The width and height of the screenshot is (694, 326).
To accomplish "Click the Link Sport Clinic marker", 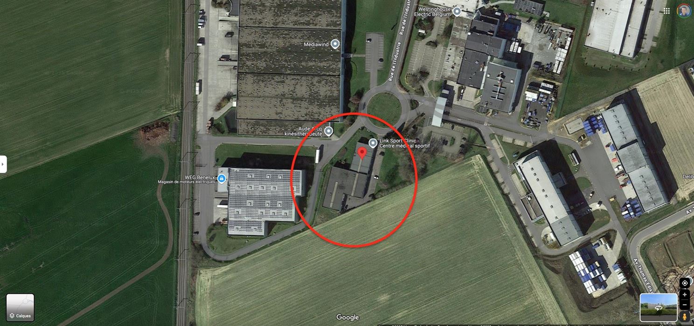I will pyautogui.click(x=373, y=143).
